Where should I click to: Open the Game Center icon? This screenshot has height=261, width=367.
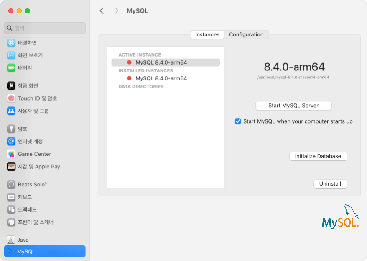pyautogui.click(x=11, y=154)
